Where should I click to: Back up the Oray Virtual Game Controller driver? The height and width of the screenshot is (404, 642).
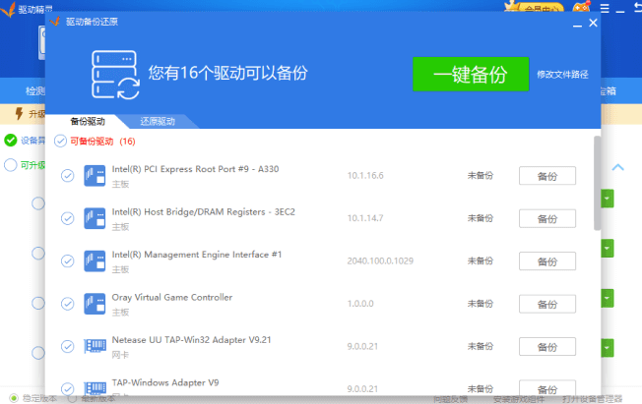coord(546,304)
